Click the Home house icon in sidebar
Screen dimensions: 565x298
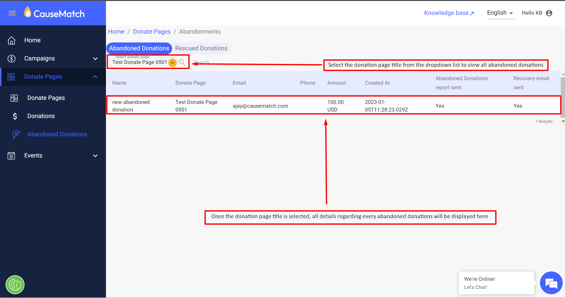pos(11,40)
